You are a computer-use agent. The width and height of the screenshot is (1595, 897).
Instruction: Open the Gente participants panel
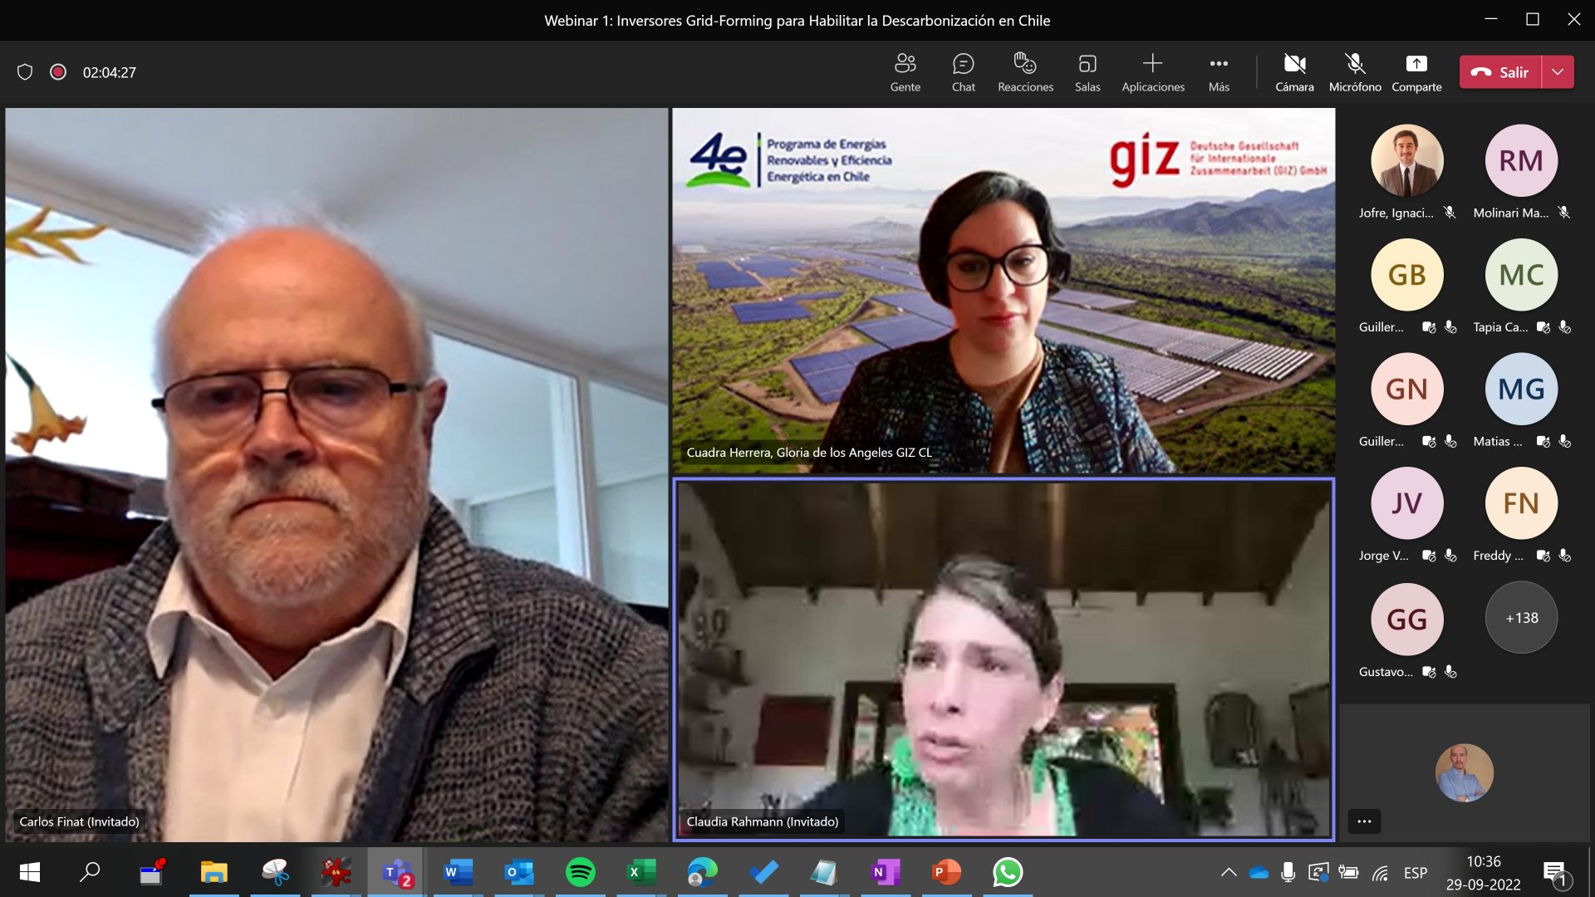pos(905,71)
